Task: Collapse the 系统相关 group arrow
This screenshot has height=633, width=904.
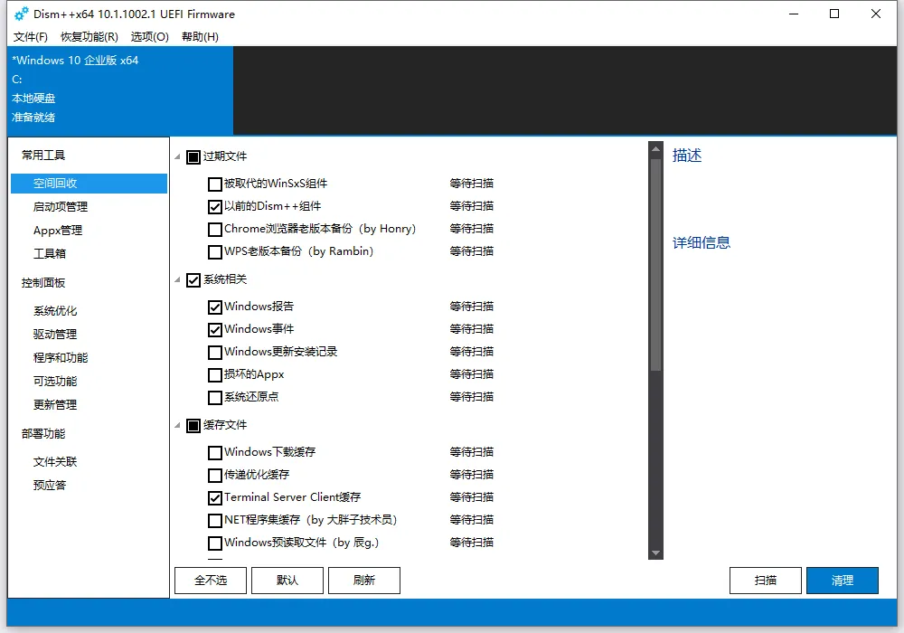Action: pyautogui.click(x=177, y=280)
